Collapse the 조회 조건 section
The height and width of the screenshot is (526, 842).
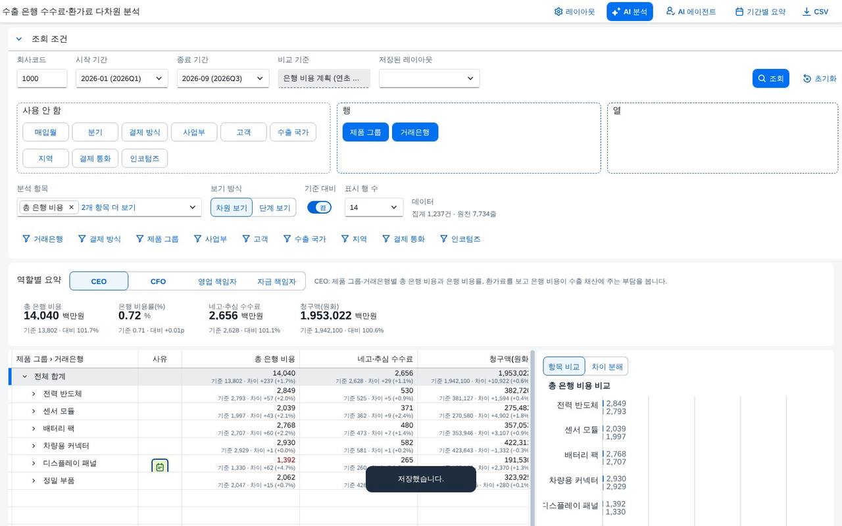19,39
